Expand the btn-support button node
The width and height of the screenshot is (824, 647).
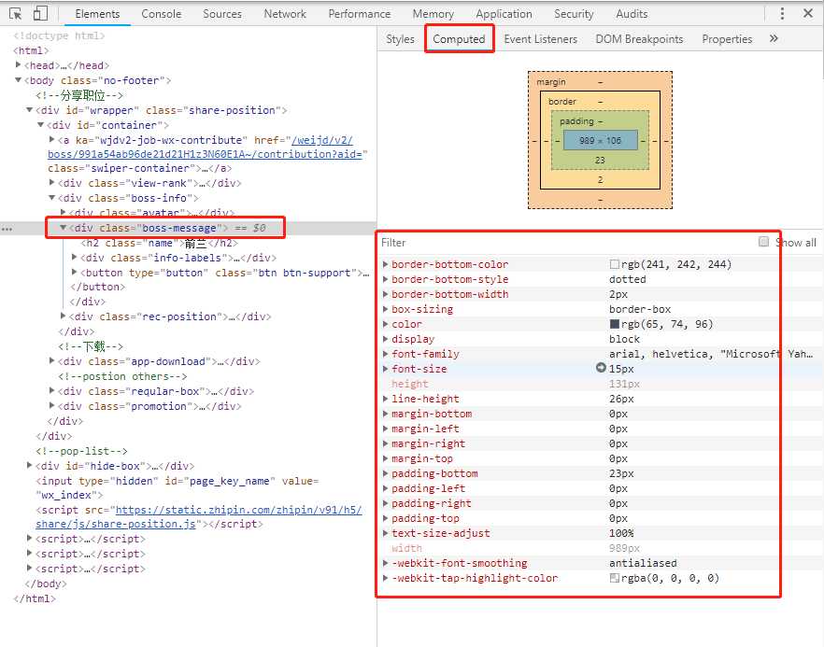74,272
